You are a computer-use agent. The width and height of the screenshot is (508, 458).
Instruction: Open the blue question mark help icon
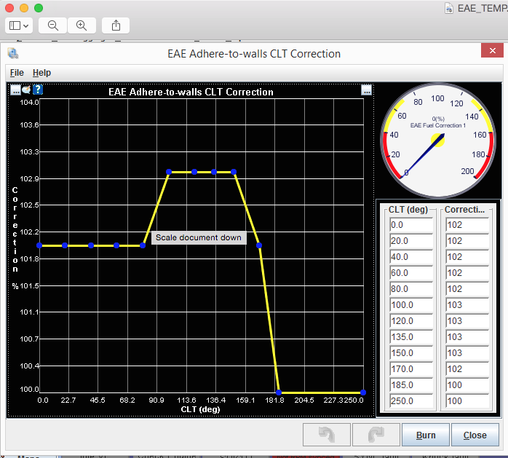[38, 90]
